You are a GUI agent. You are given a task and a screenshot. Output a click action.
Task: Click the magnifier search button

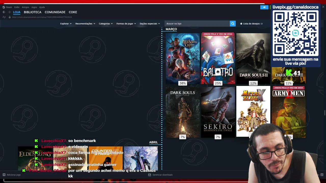click(233, 24)
